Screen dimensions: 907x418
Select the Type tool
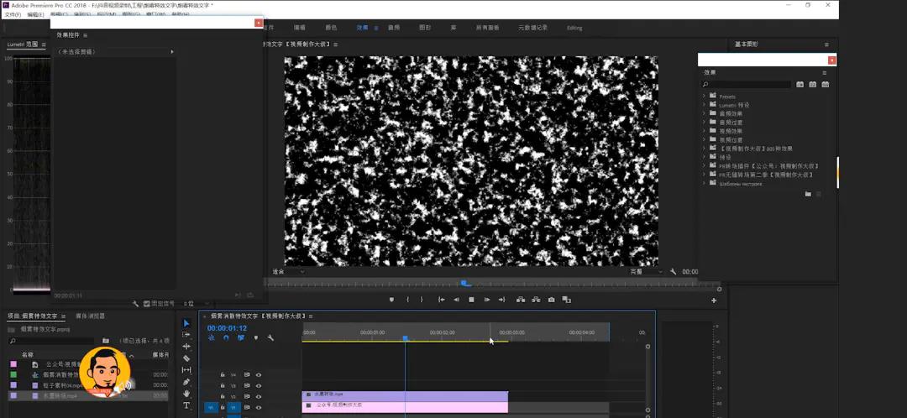[186, 405]
